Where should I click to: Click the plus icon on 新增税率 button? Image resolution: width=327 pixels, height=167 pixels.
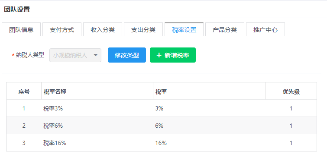click(x=159, y=55)
